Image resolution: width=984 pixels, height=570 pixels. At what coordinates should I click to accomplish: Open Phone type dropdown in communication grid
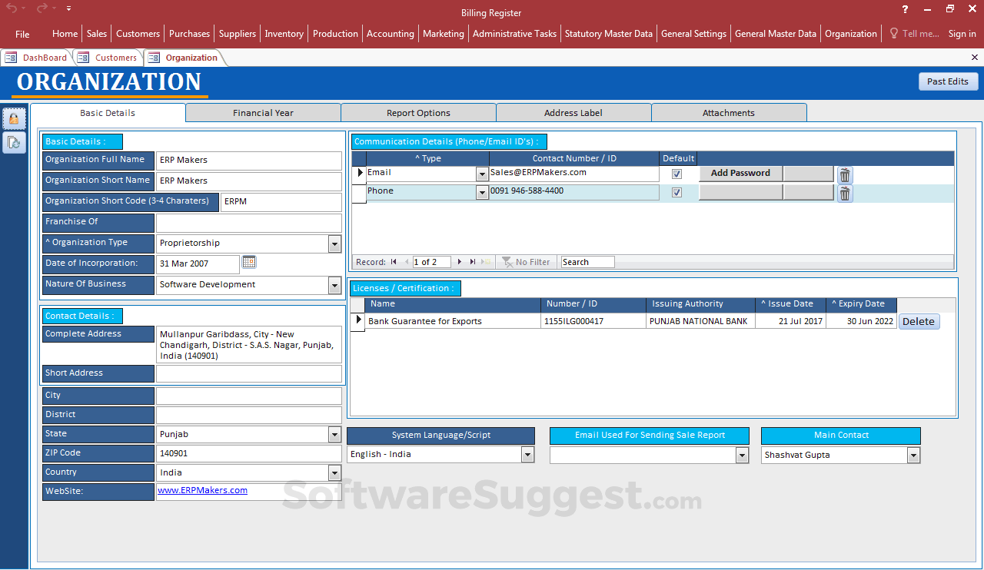482,194
